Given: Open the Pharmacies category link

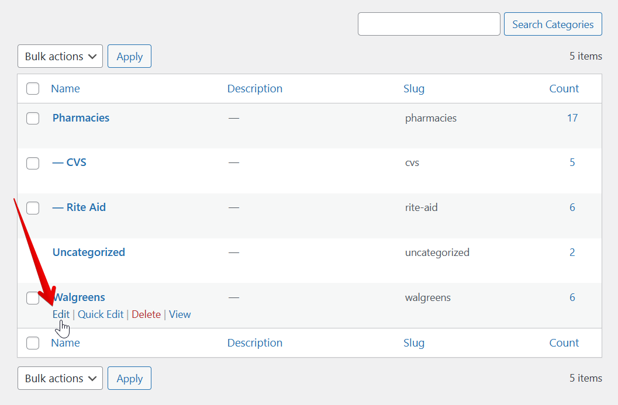Looking at the screenshot, I should click(81, 118).
